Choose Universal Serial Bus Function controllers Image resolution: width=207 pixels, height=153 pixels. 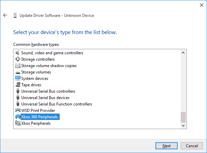click(56, 104)
